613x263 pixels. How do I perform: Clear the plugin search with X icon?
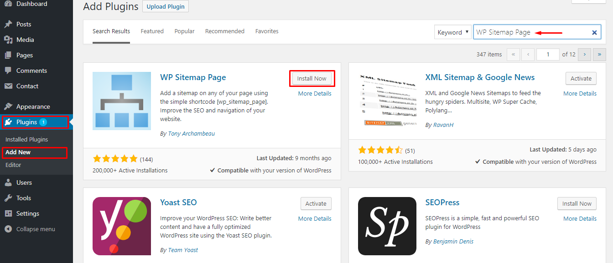point(594,32)
